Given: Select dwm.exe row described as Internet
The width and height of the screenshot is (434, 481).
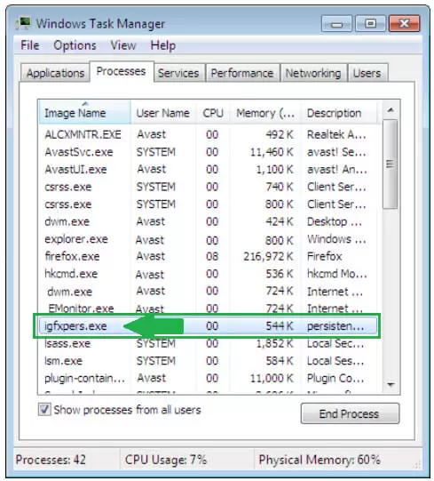Looking at the screenshot, I should pos(209,291).
